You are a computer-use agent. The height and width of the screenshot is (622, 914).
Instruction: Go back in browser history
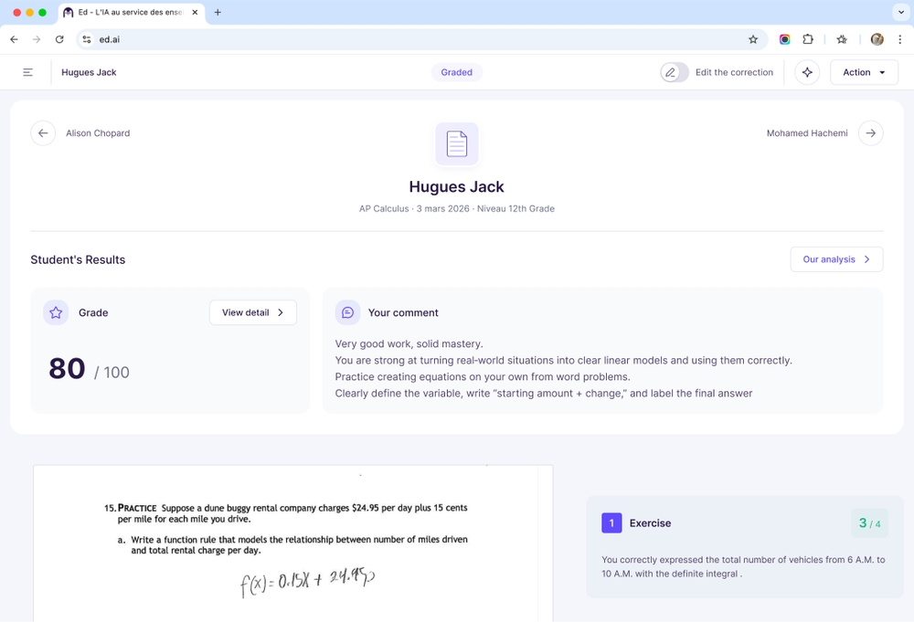click(14, 39)
